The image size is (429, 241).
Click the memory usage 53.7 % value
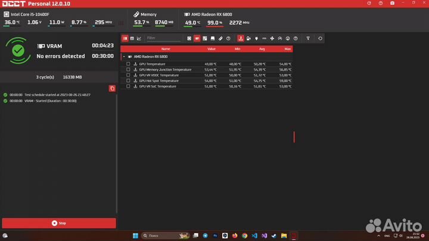pos(142,23)
